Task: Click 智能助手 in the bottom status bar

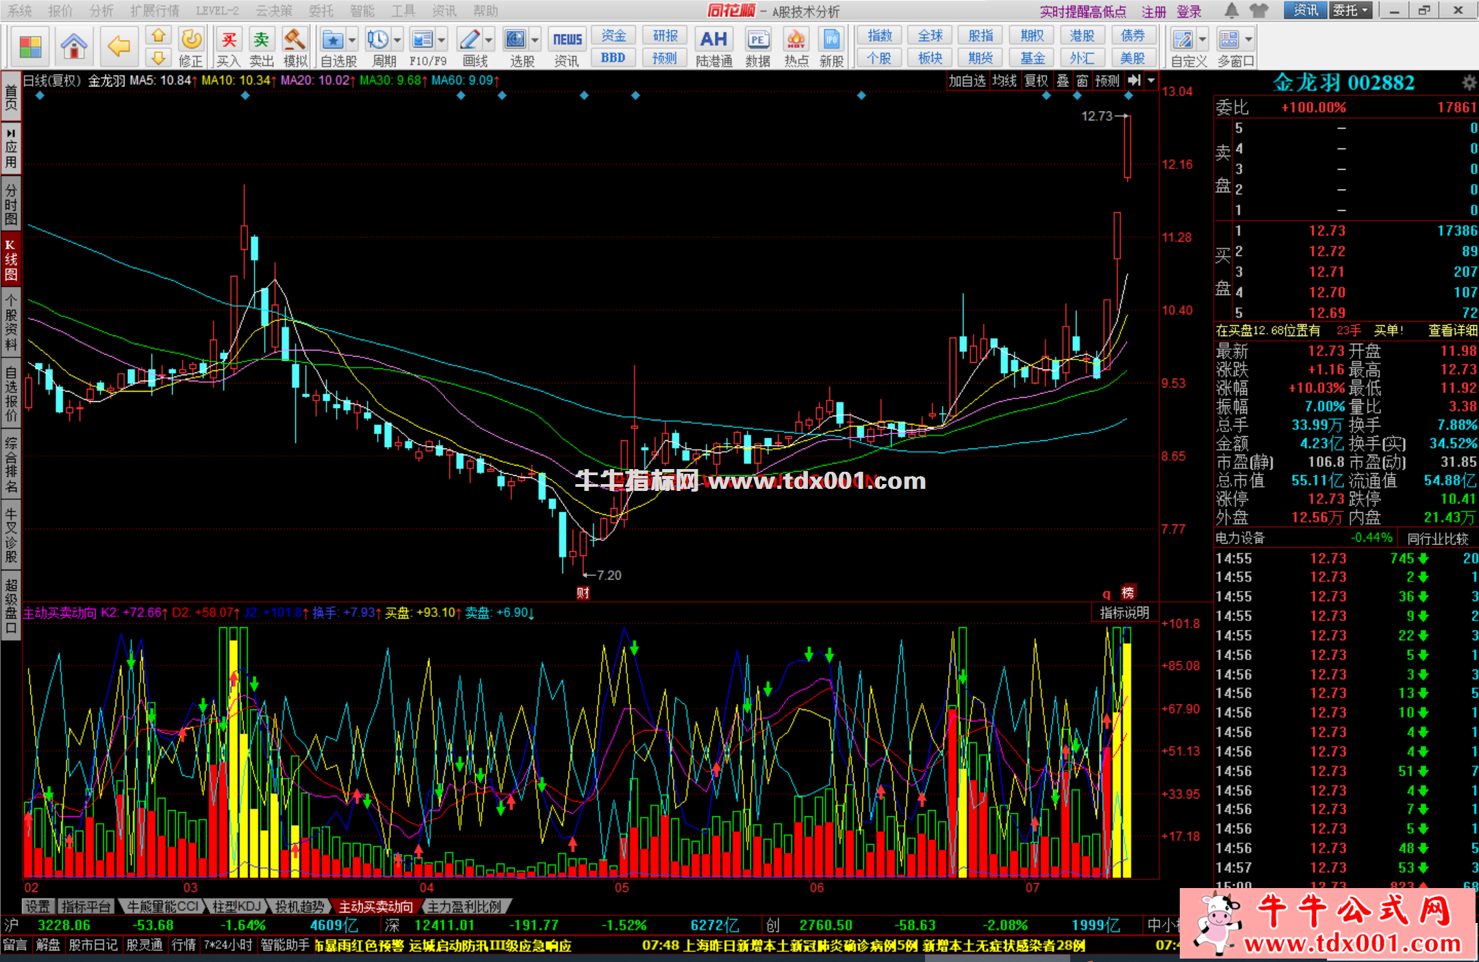Action: tap(286, 946)
